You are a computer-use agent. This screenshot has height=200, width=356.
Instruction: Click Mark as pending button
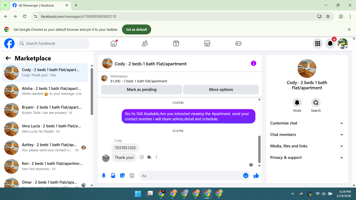tap(142, 90)
